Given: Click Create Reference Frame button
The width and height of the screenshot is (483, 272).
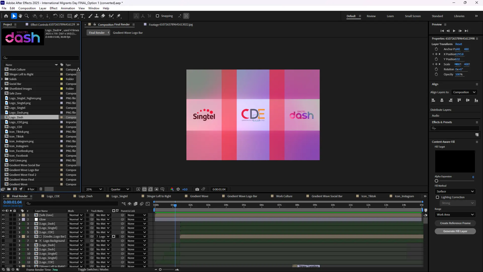Looking at the screenshot, I should (x=455, y=223).
